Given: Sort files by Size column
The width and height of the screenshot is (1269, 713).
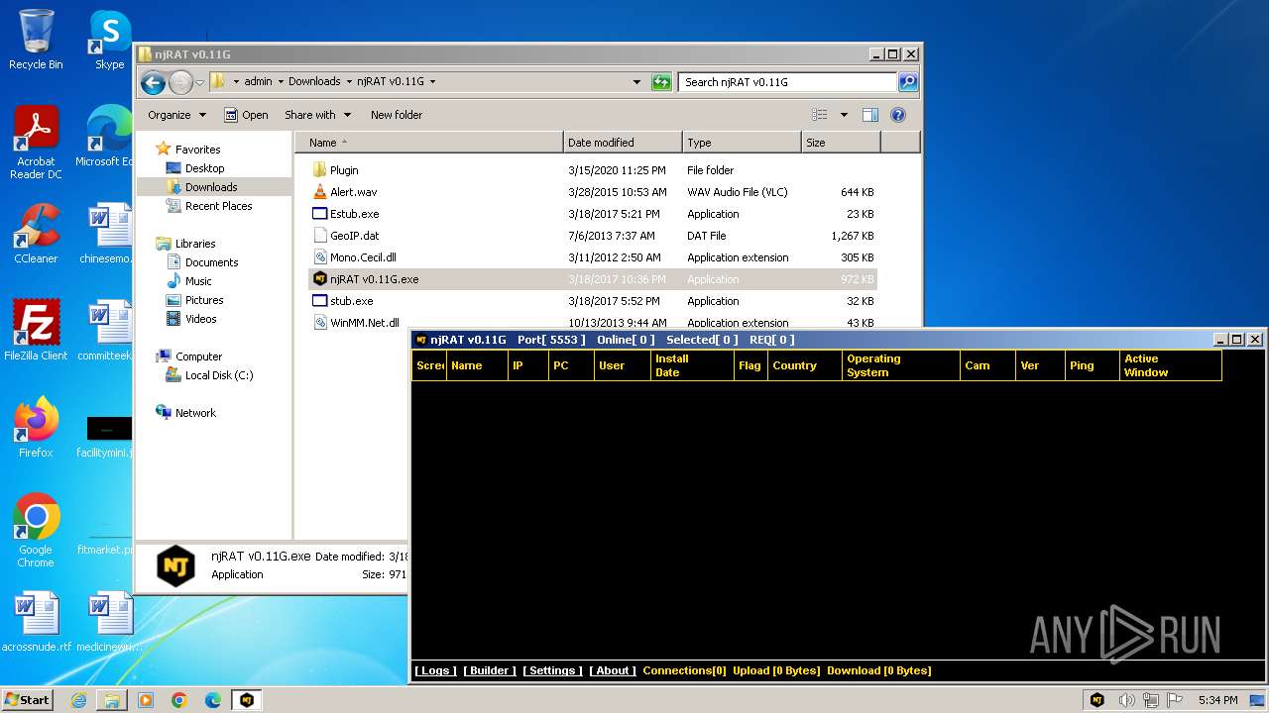Looking at the screenshot, I should (x=841, y=143).
